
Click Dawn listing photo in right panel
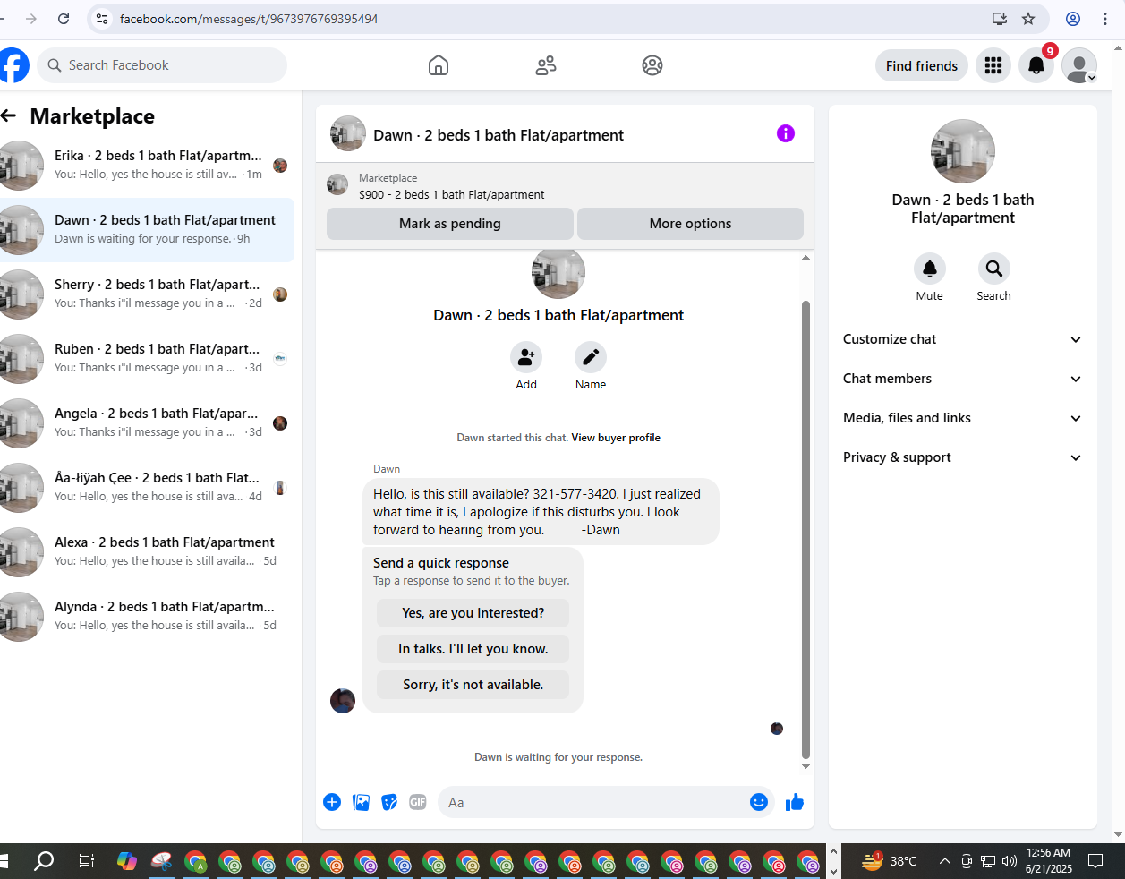[x=963, y=151]
